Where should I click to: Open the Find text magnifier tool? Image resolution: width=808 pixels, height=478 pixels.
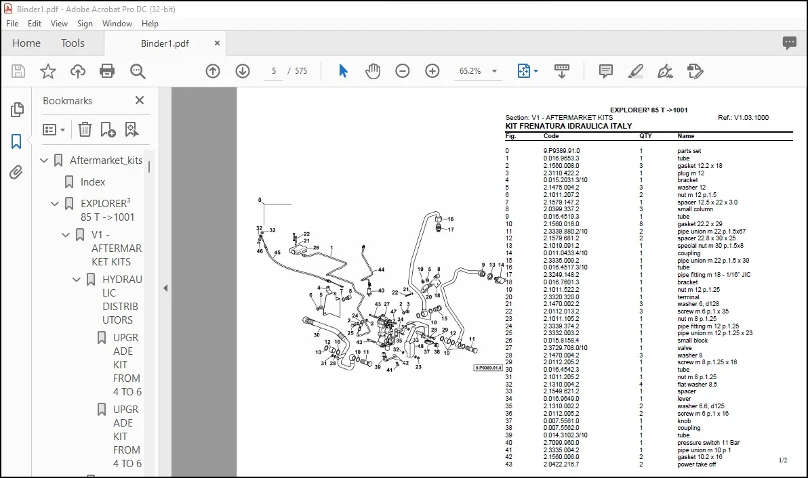coord(138,71)
